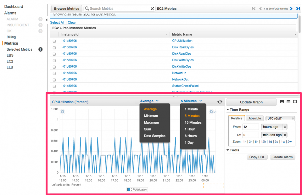
Task: Click the From hours input field
Action: click(x=250, y=127)
